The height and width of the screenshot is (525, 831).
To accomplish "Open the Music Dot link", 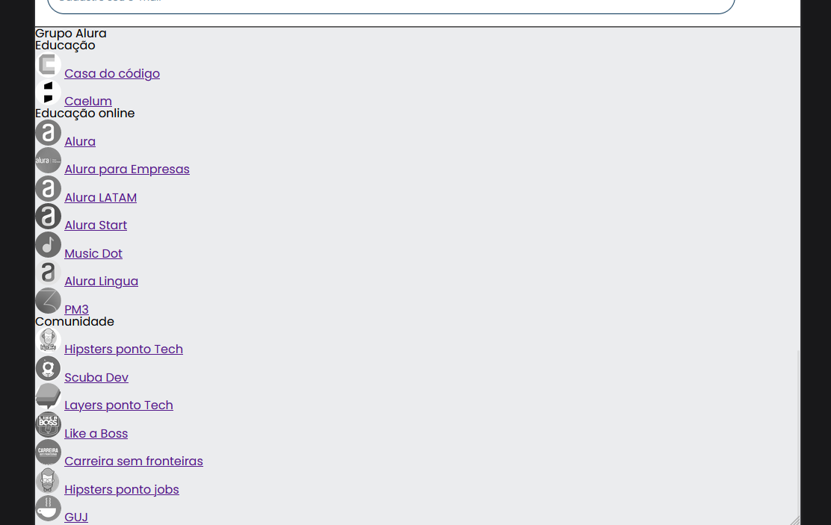I will click(x=93, y=254).
